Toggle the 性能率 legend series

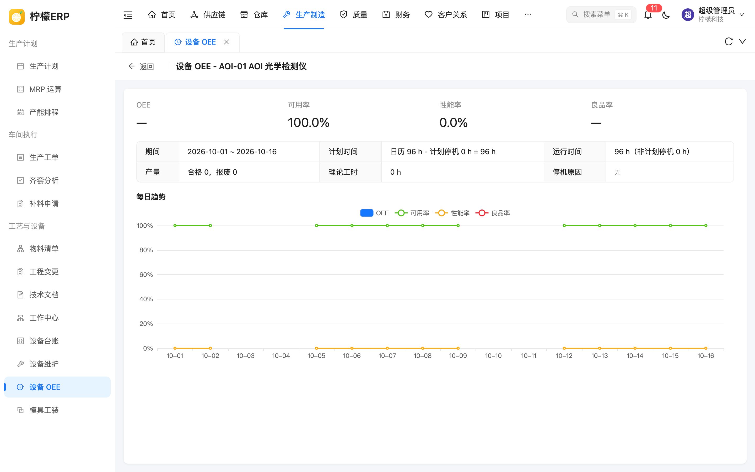452,213
